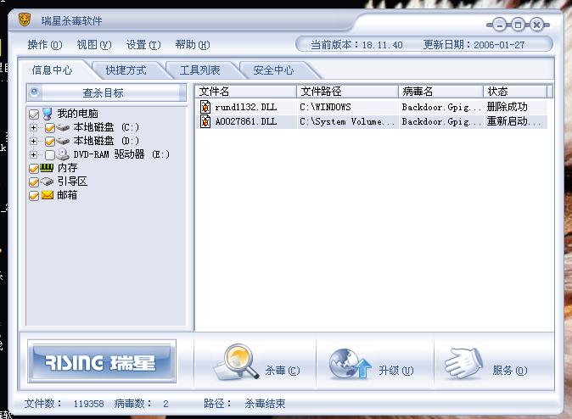The image size is (572, 419).
Task: Select the 内存 tree label
Action: coord(67,168)
